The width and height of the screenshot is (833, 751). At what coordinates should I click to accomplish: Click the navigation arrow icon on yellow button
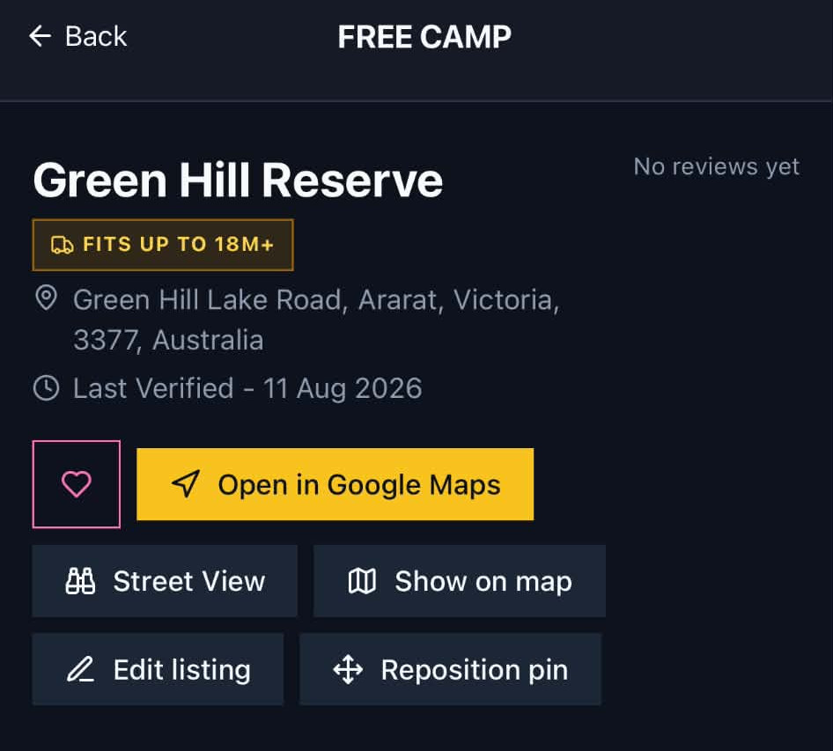(186, 484)
